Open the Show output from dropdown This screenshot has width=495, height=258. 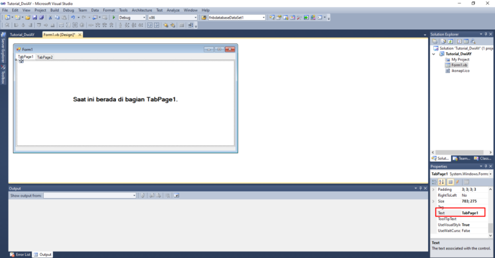click(x=134, y=195)
